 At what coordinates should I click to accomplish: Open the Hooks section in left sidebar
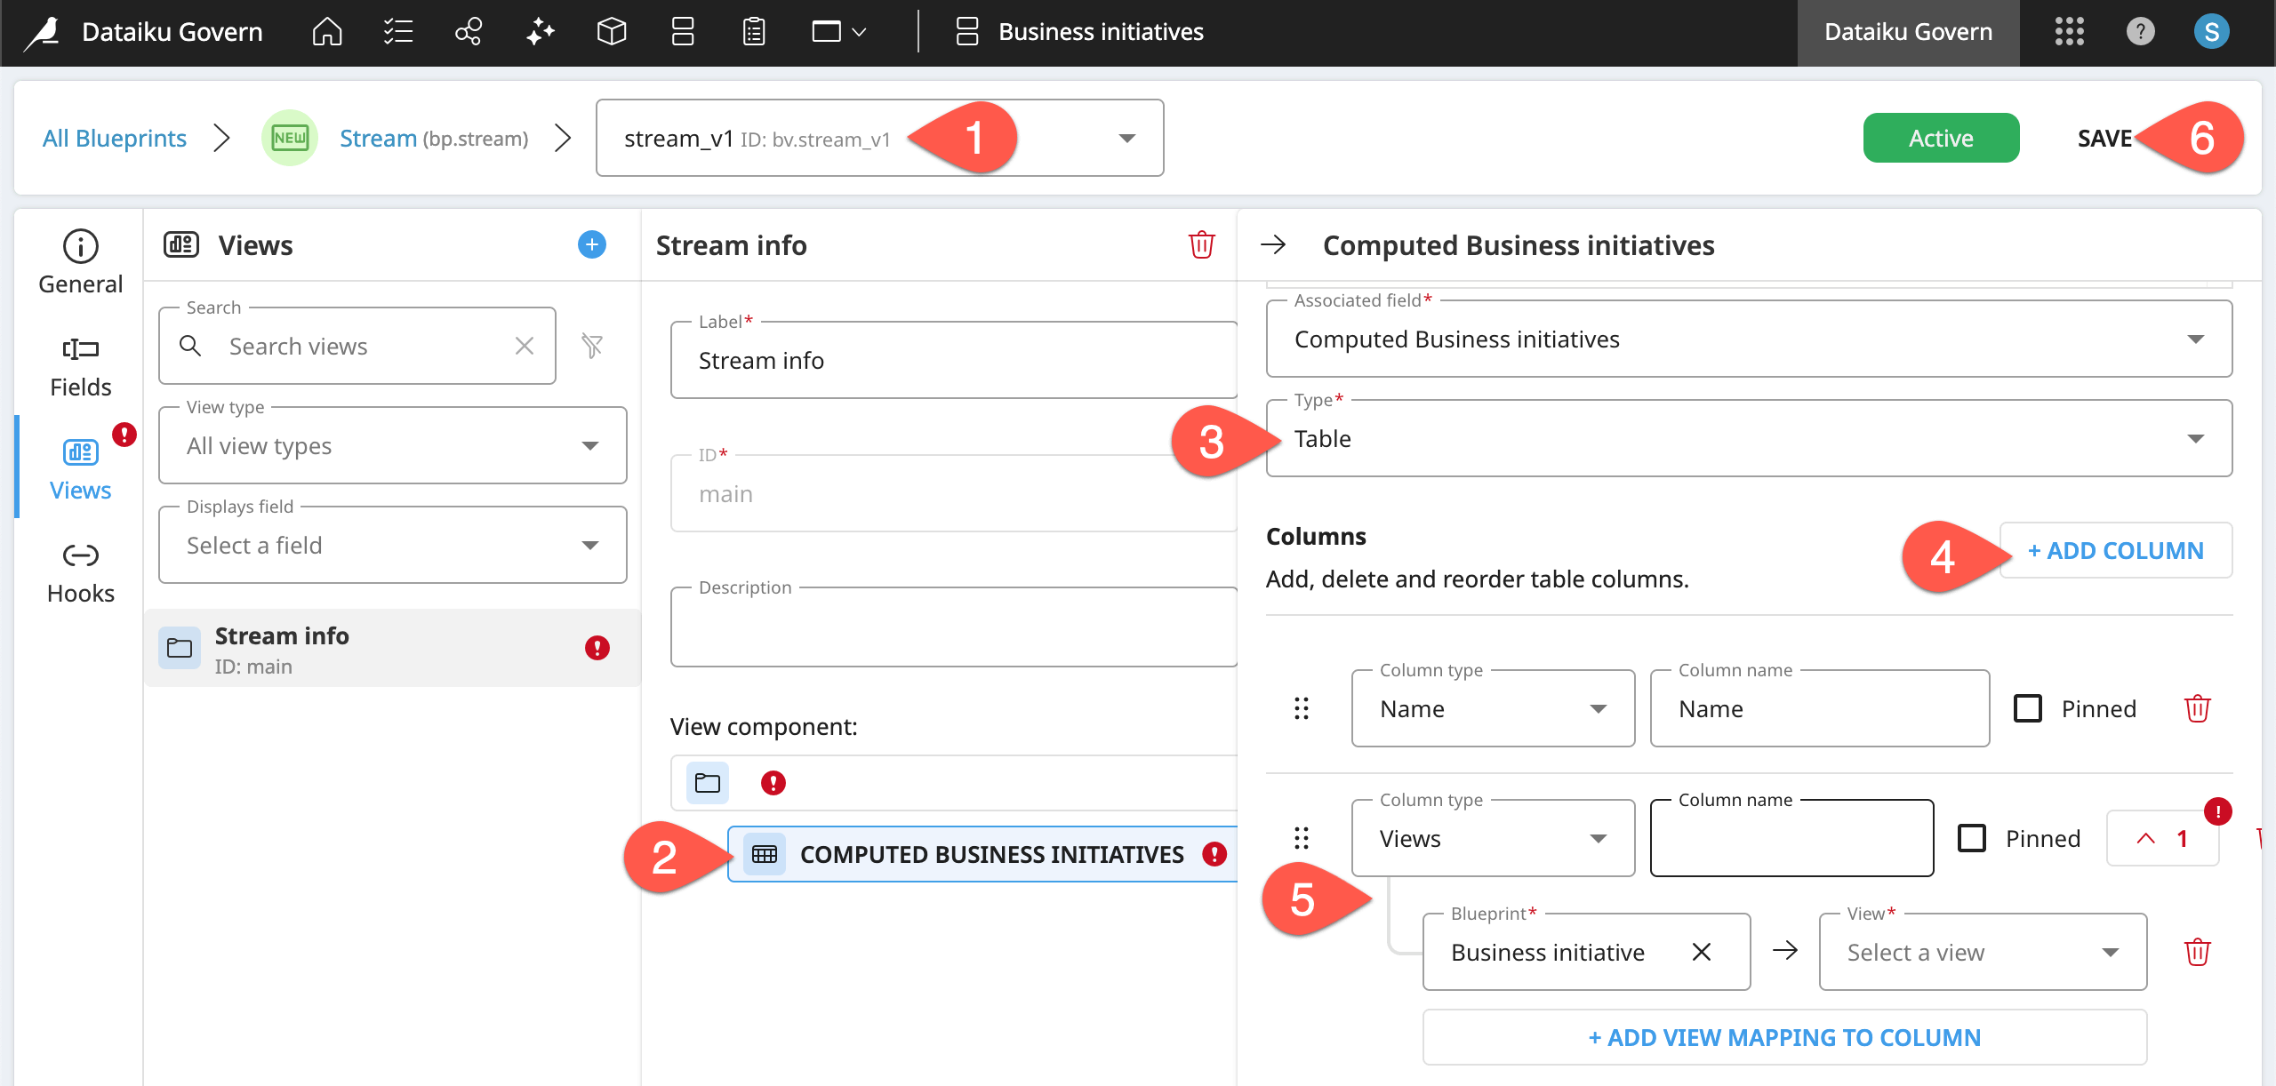tap(80, 571)
